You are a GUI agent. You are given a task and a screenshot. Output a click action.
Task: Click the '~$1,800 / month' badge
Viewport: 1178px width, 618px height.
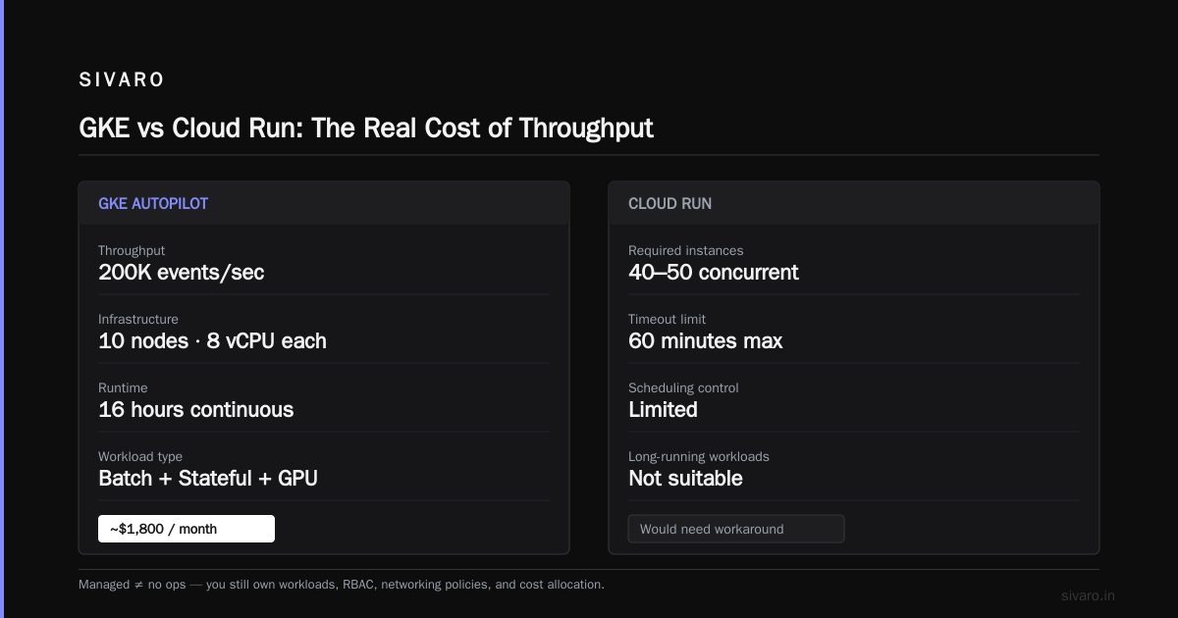click(x=187, y=529)
